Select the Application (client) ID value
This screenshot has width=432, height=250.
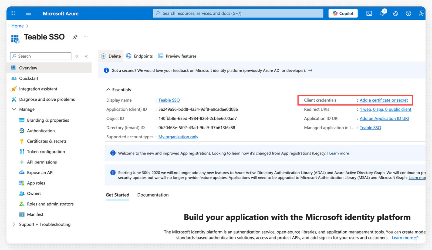click(198, 109)
